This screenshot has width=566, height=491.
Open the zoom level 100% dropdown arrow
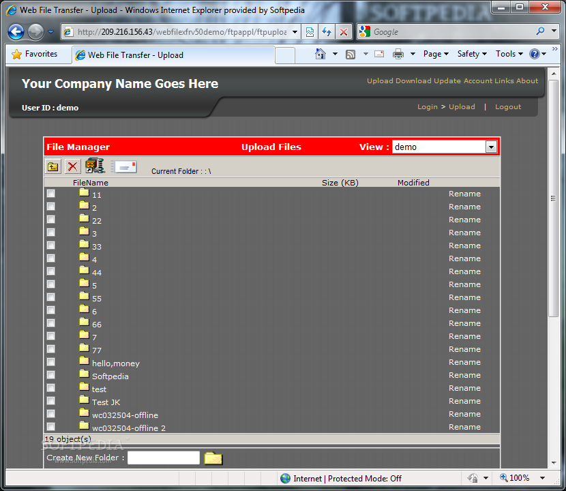[x=542, y=478]
